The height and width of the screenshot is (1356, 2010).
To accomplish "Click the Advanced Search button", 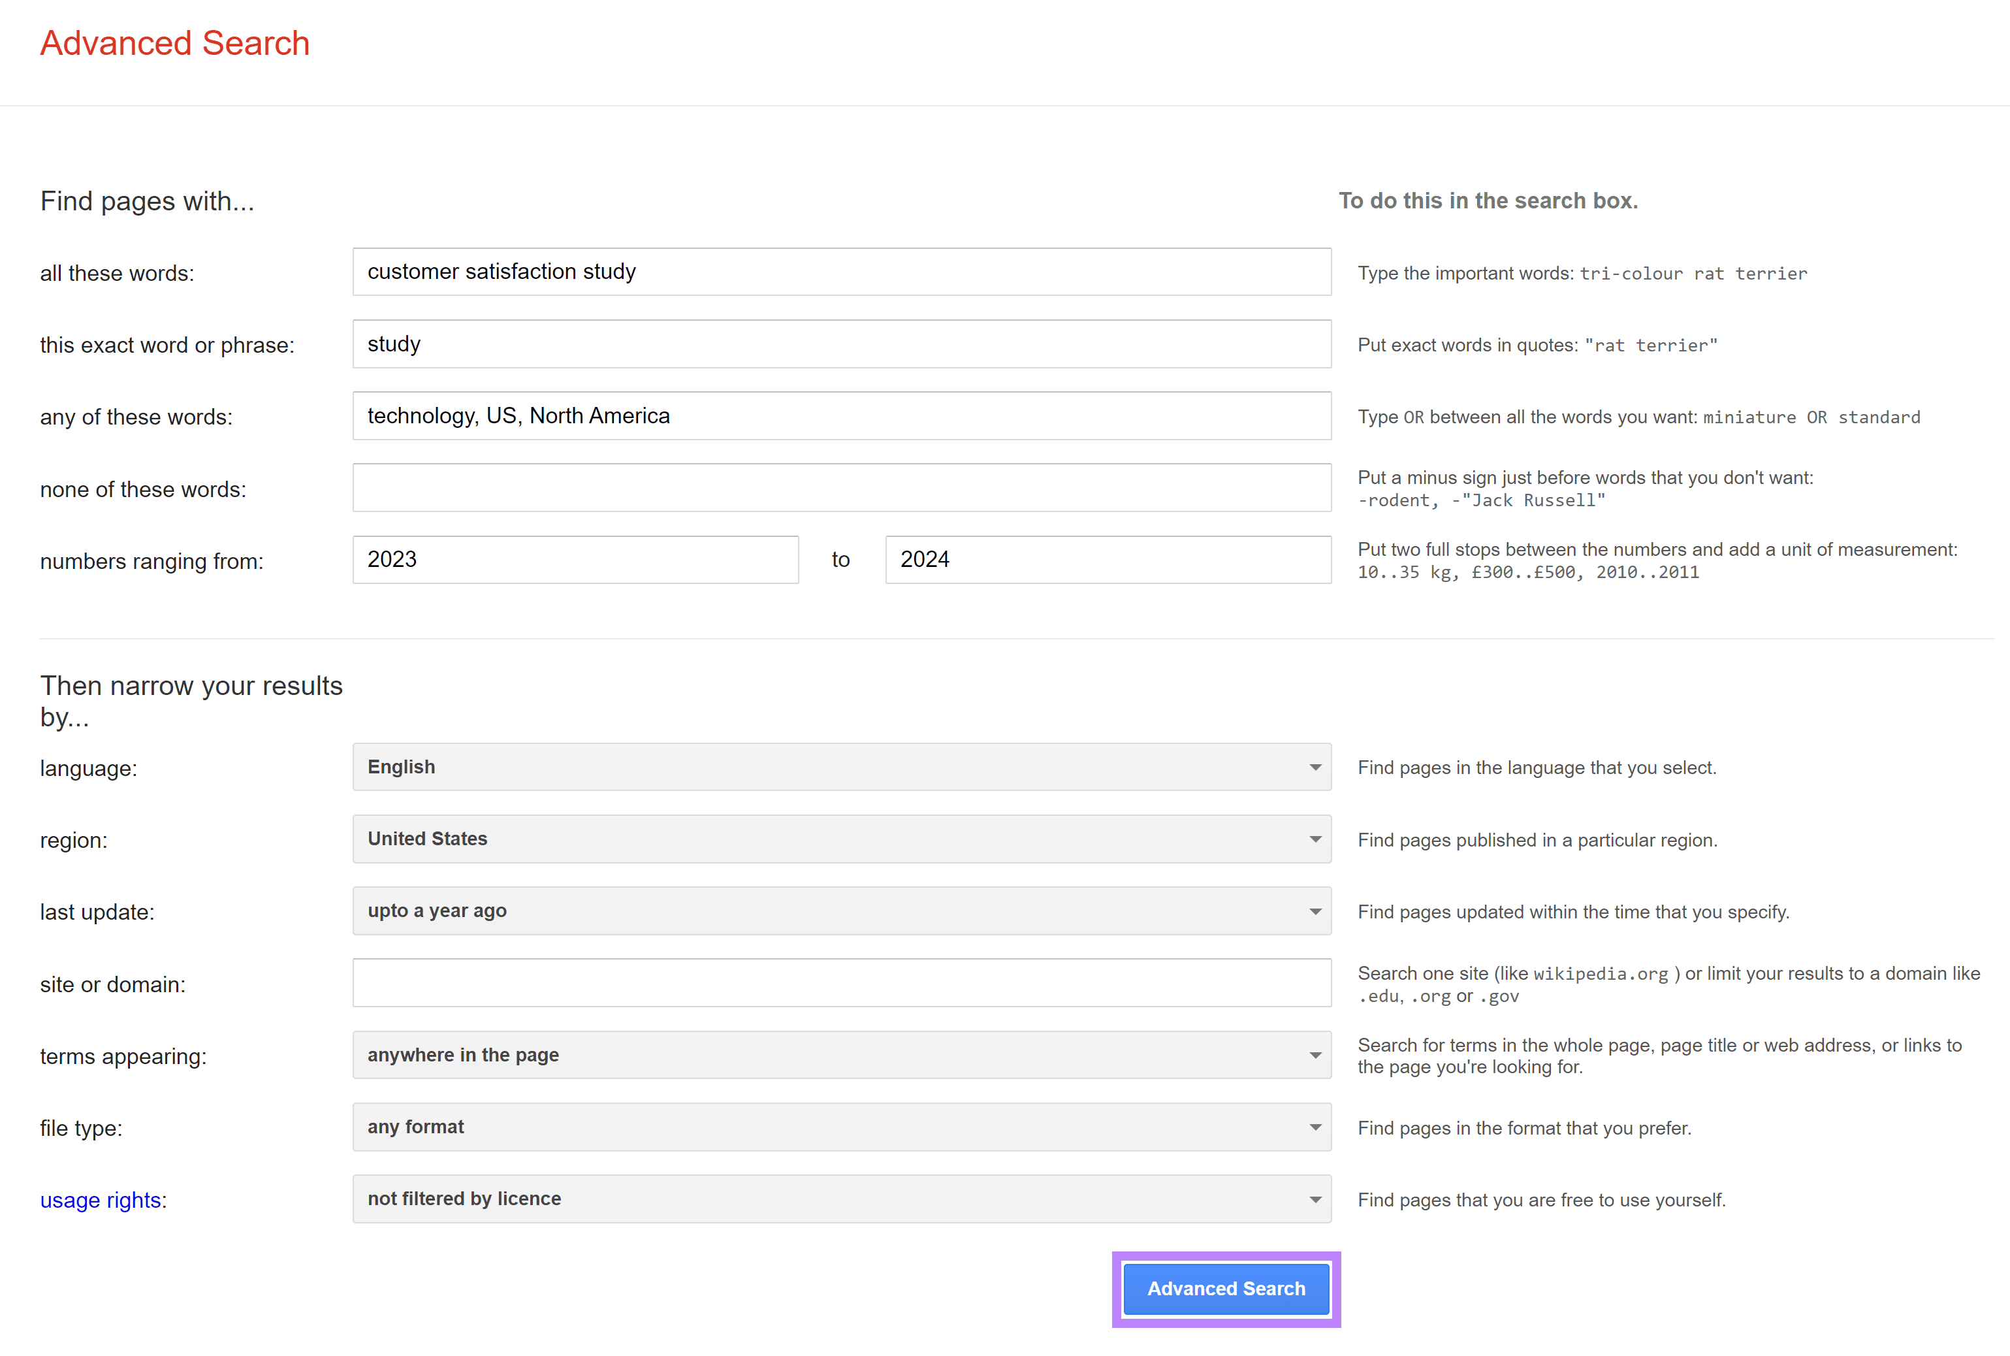I will [1225, 1289].
